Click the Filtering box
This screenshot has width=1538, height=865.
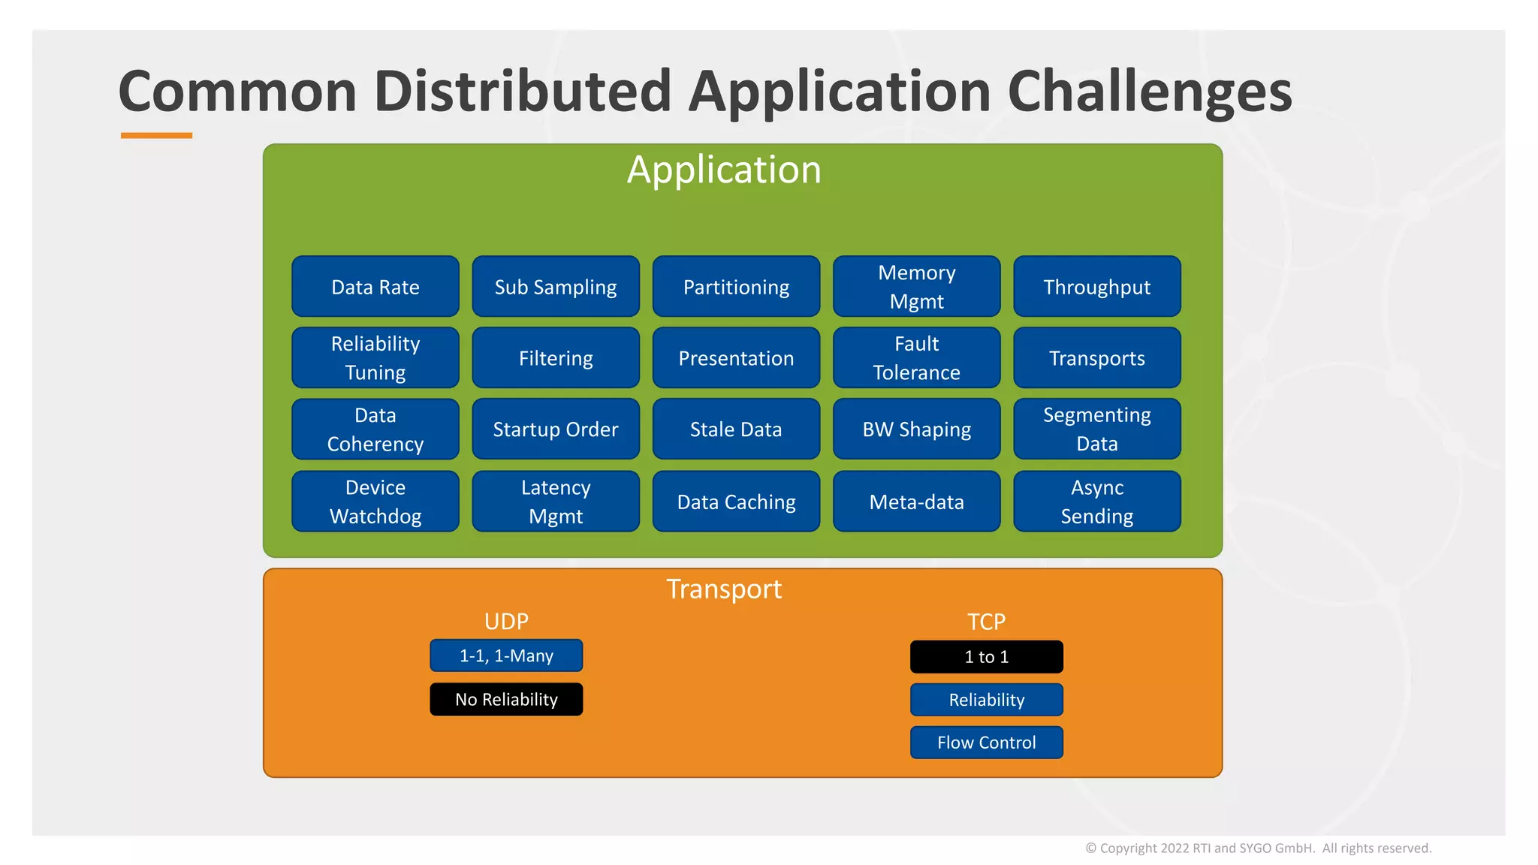tap(556, 357)
